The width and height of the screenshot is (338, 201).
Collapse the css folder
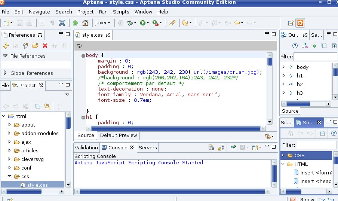[x=9, y=176]
